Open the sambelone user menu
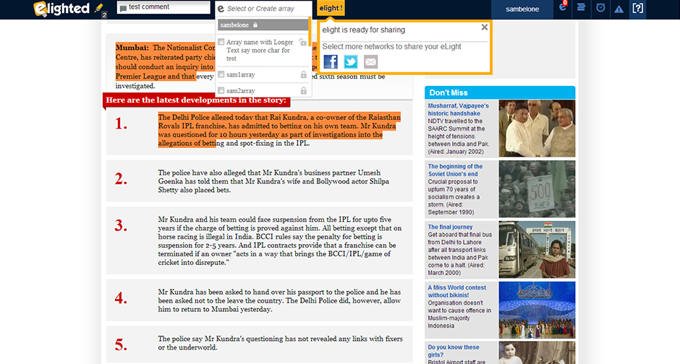 [522, 9]
